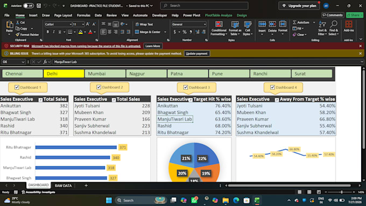
Task: Click the Center align icon
Action: (109, 32)
